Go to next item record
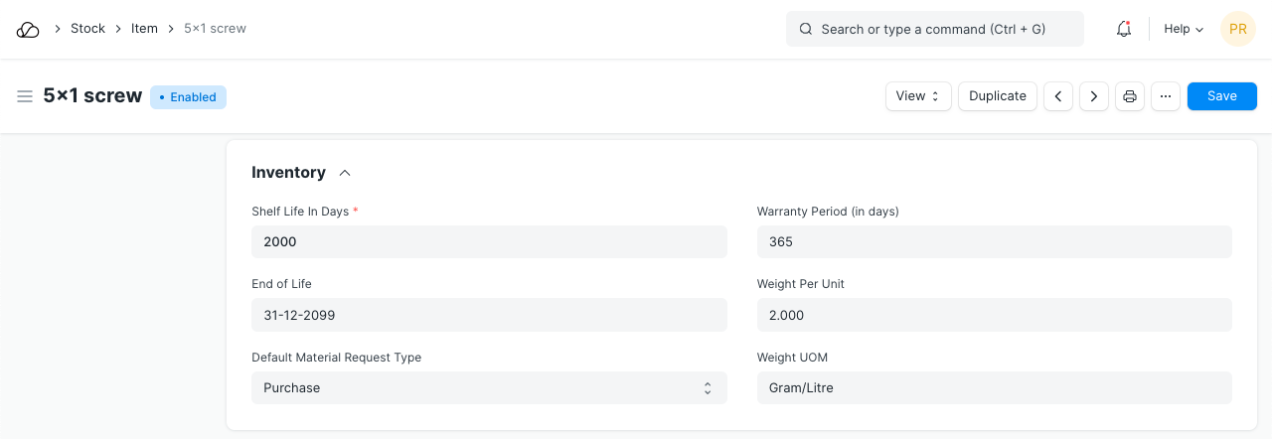This screenshot has width=1272, height=439. pos(1094,96)
